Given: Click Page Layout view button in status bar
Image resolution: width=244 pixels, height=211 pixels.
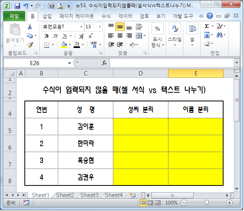Looking at the screenshot, I should (x=150, y=203).
